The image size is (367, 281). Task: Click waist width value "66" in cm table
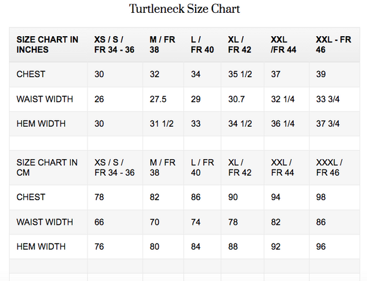(x=99, y=222)
